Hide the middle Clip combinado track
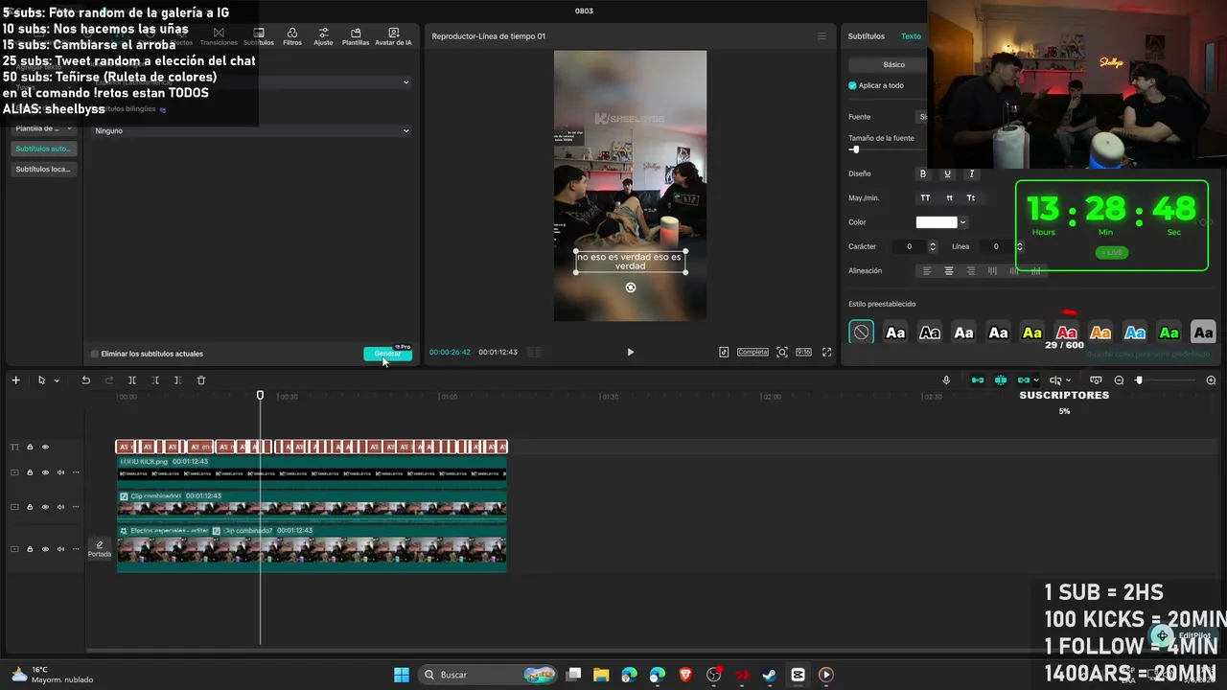 pos(45,507)
